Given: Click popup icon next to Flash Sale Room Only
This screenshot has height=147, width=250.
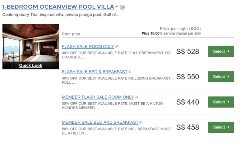Looking at the screenshot, I should tap(116, 46).
